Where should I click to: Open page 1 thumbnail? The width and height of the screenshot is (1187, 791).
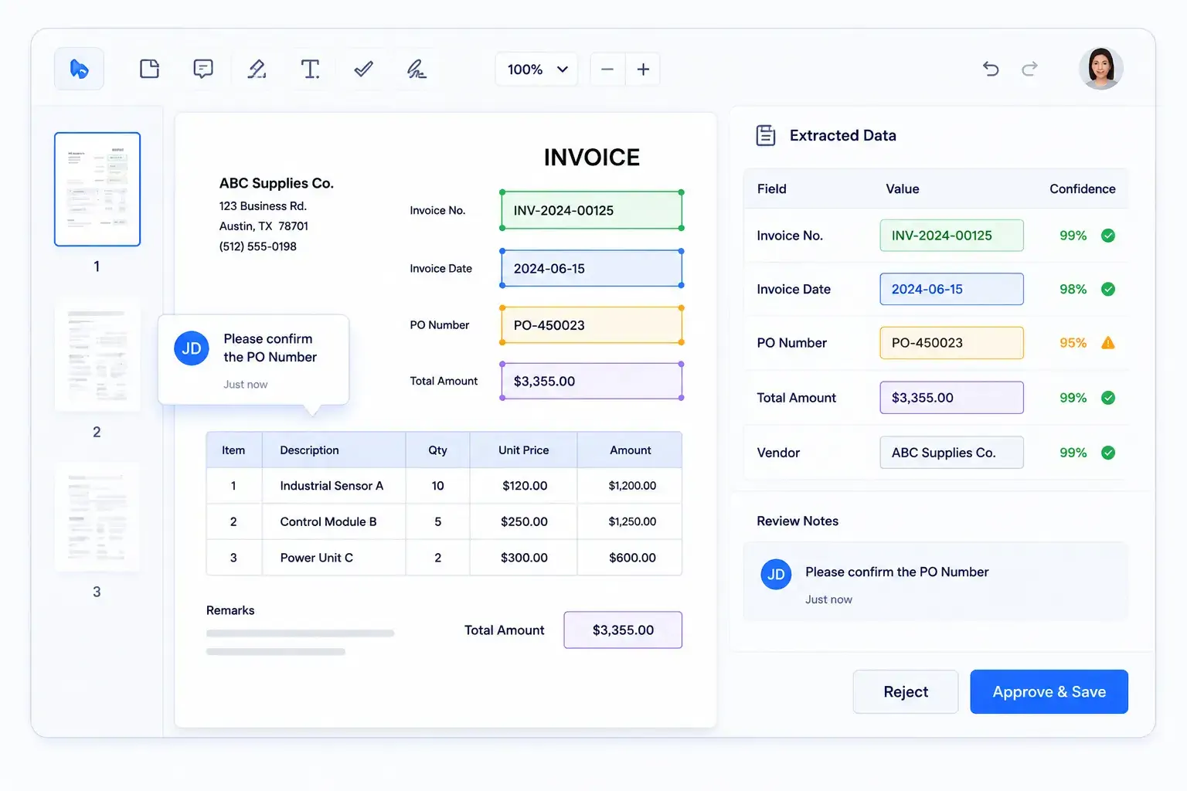click(x=97, y=189)
